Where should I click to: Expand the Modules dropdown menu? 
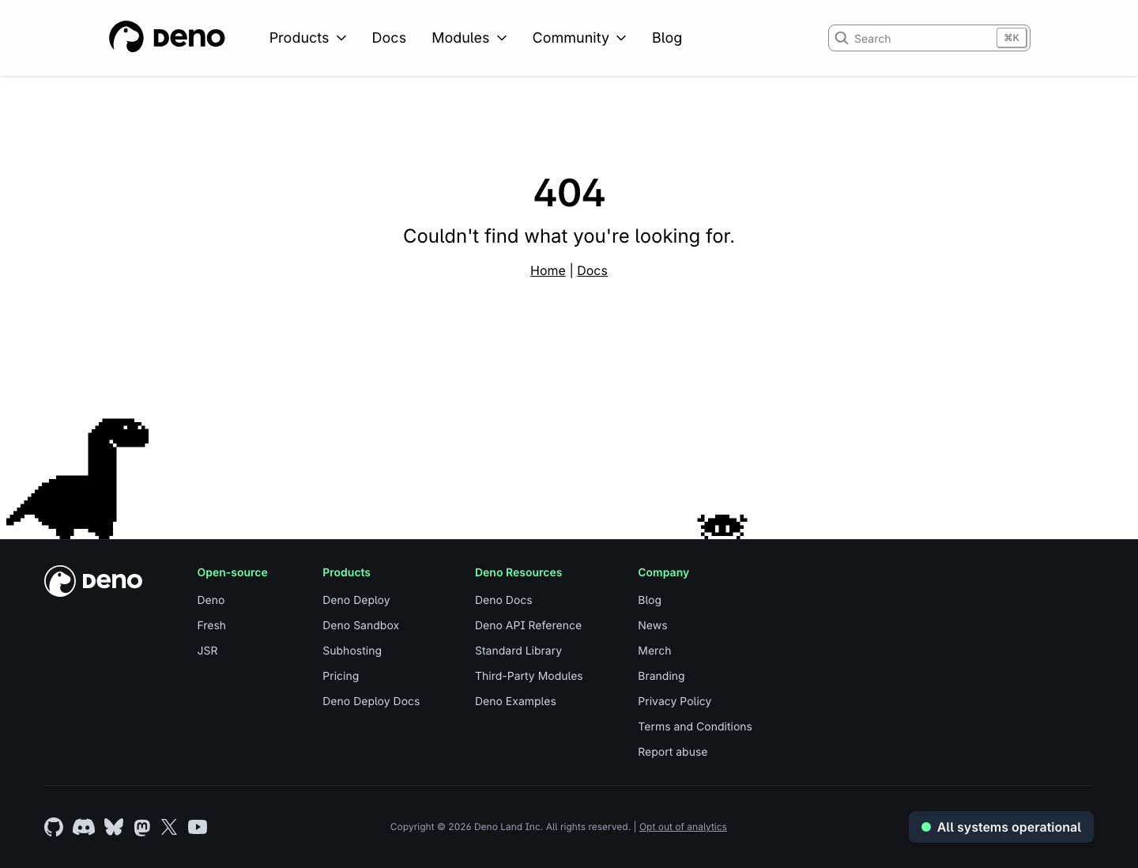[469, 38]
